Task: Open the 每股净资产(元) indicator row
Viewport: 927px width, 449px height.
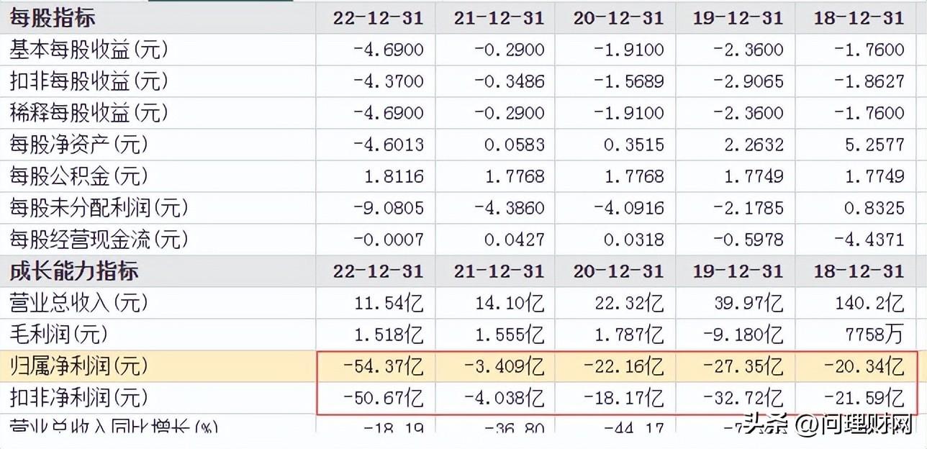Action: pyautogui.click(x=78, y=145)
